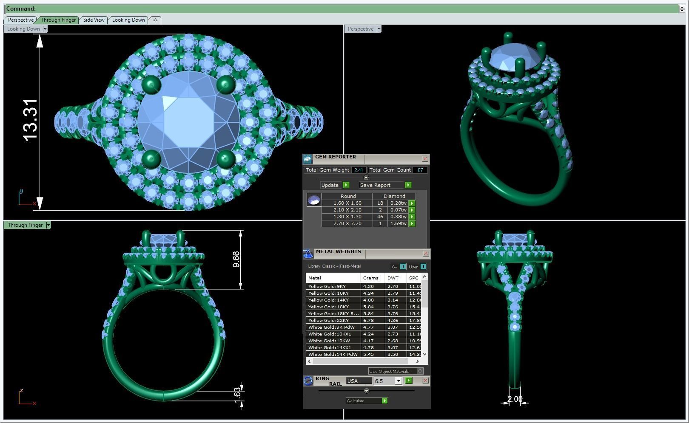Collapse Gem Reporter with the up-arrow expander
The image size is (689, 423).
366,178
